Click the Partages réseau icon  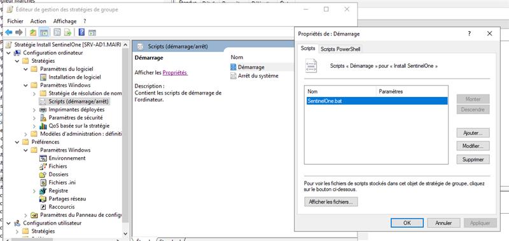(x=43, y=199)
